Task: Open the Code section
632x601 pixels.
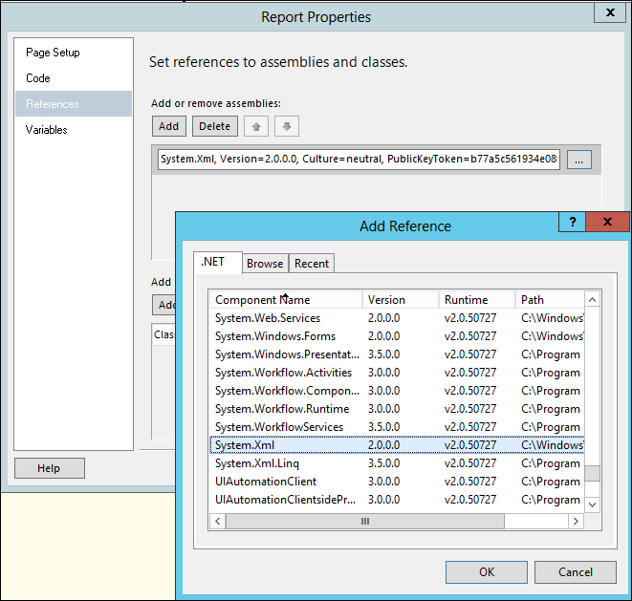Action: 38,78
